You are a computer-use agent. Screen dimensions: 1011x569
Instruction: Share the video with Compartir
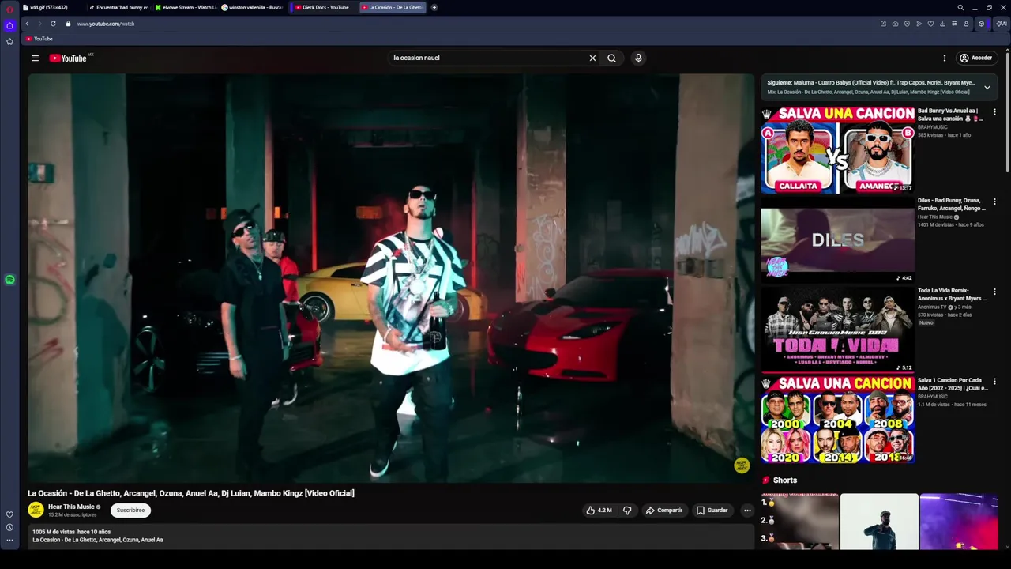pyautogui.click(x=664, y=511)
